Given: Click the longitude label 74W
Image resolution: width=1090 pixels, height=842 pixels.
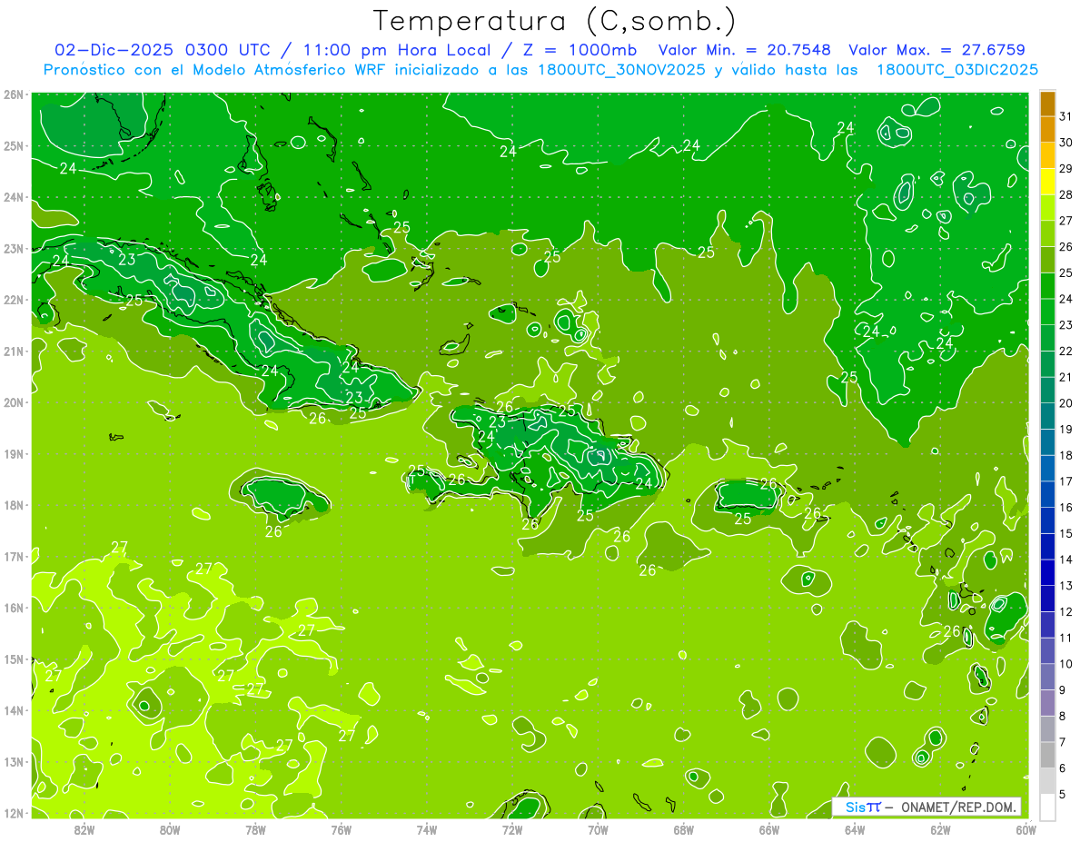Looking at the screenshot, I should pyautogui.click(x=427, y=828).
